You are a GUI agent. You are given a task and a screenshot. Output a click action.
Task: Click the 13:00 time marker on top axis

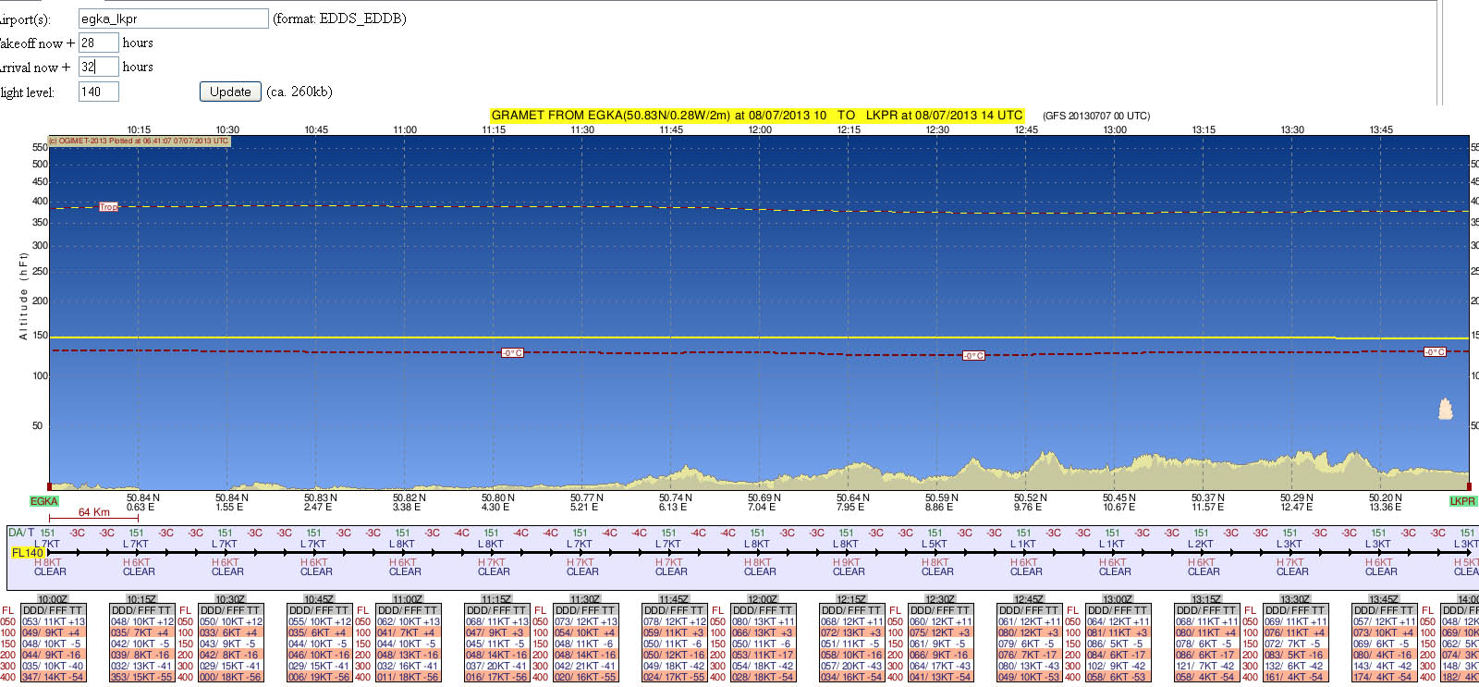1115,129
